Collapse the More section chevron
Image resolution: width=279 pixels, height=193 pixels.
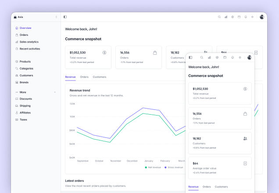pos(55,92)
